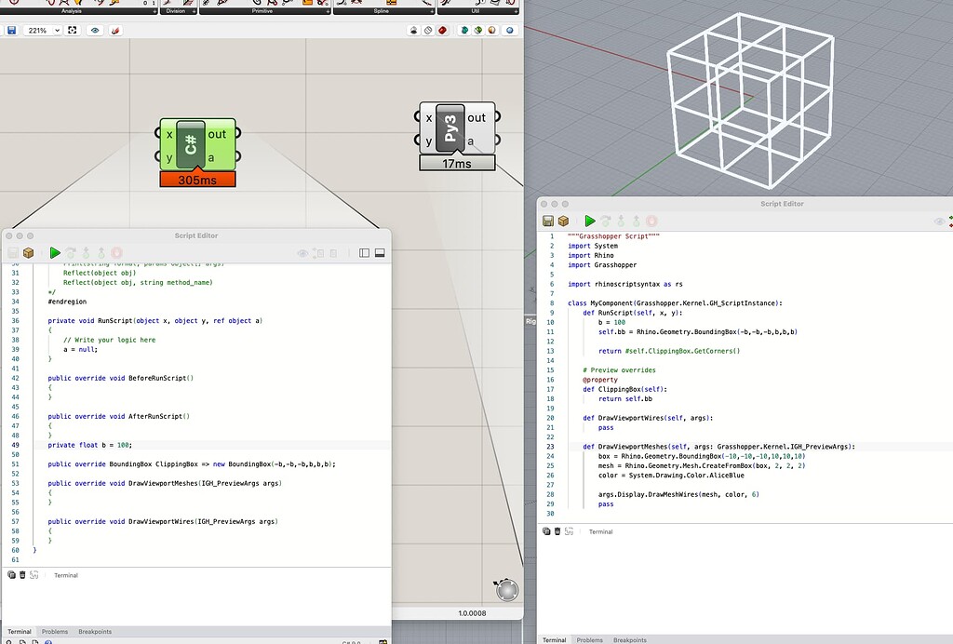Click the red solver disable icon top right
This screenshot has height=644, width=953.
point(440,30)
